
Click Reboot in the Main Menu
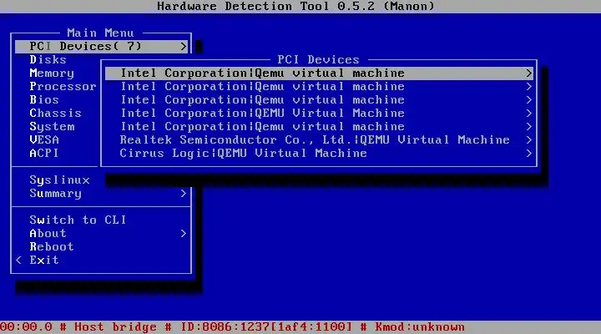coord(52,246)
